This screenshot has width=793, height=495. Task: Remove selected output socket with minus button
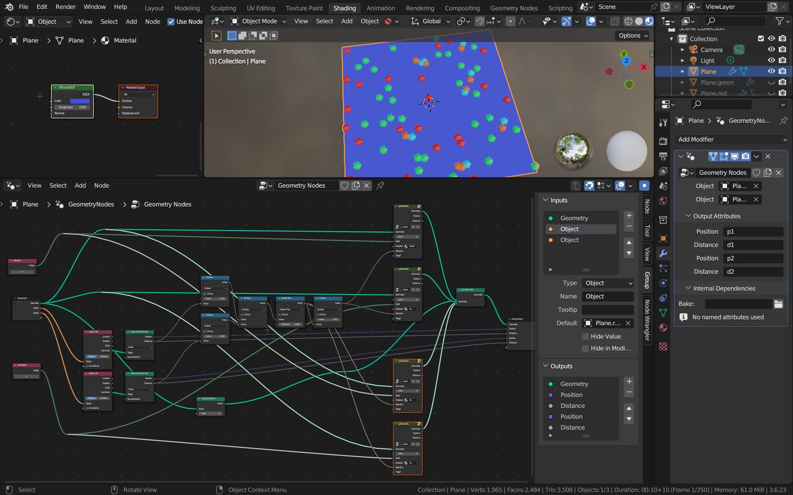tap(629, 393)
